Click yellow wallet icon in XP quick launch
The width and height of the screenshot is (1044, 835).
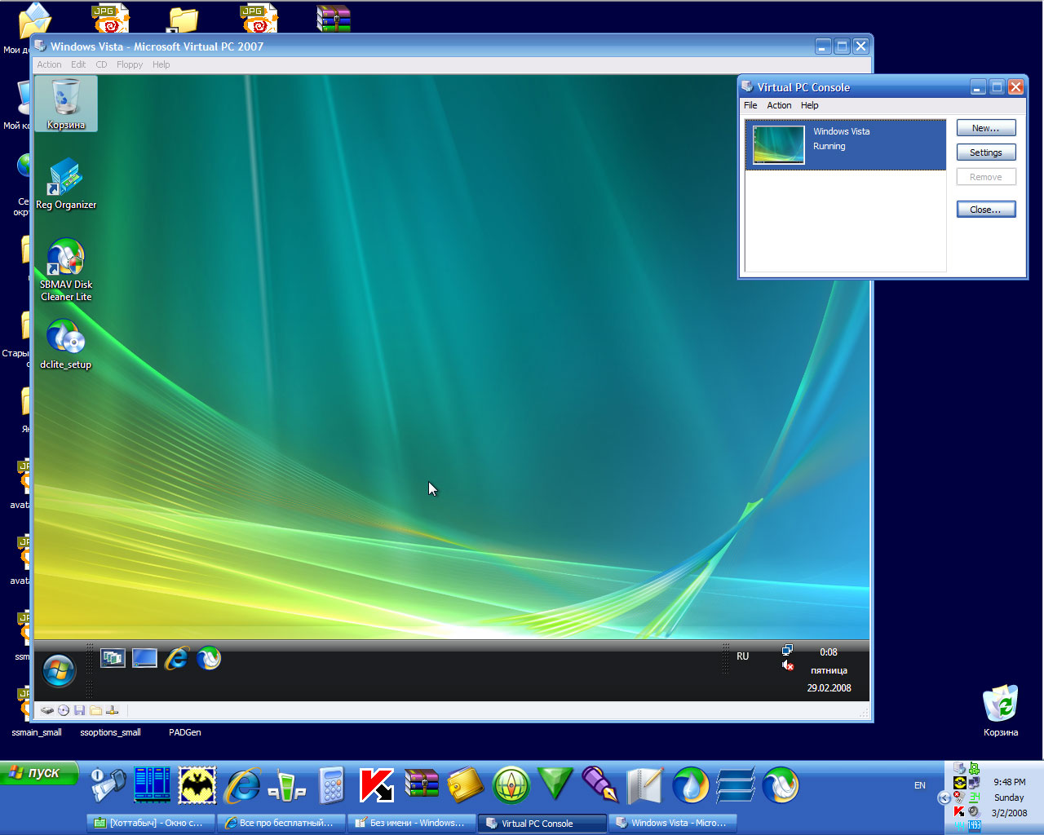coord(467,786)
